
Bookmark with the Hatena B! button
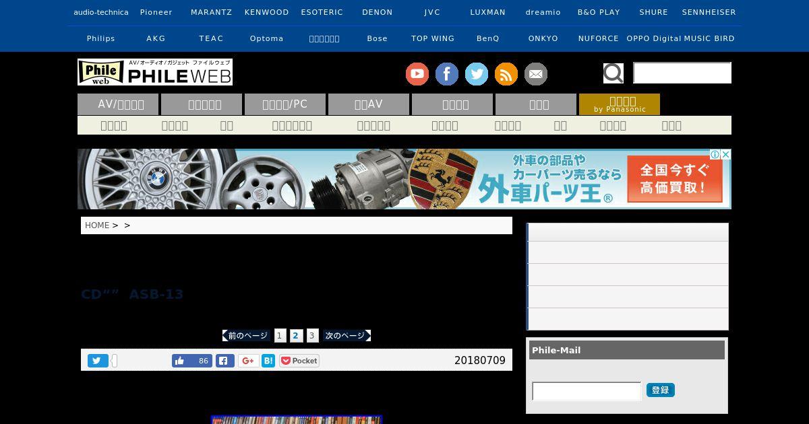click(x=268, y=361)
